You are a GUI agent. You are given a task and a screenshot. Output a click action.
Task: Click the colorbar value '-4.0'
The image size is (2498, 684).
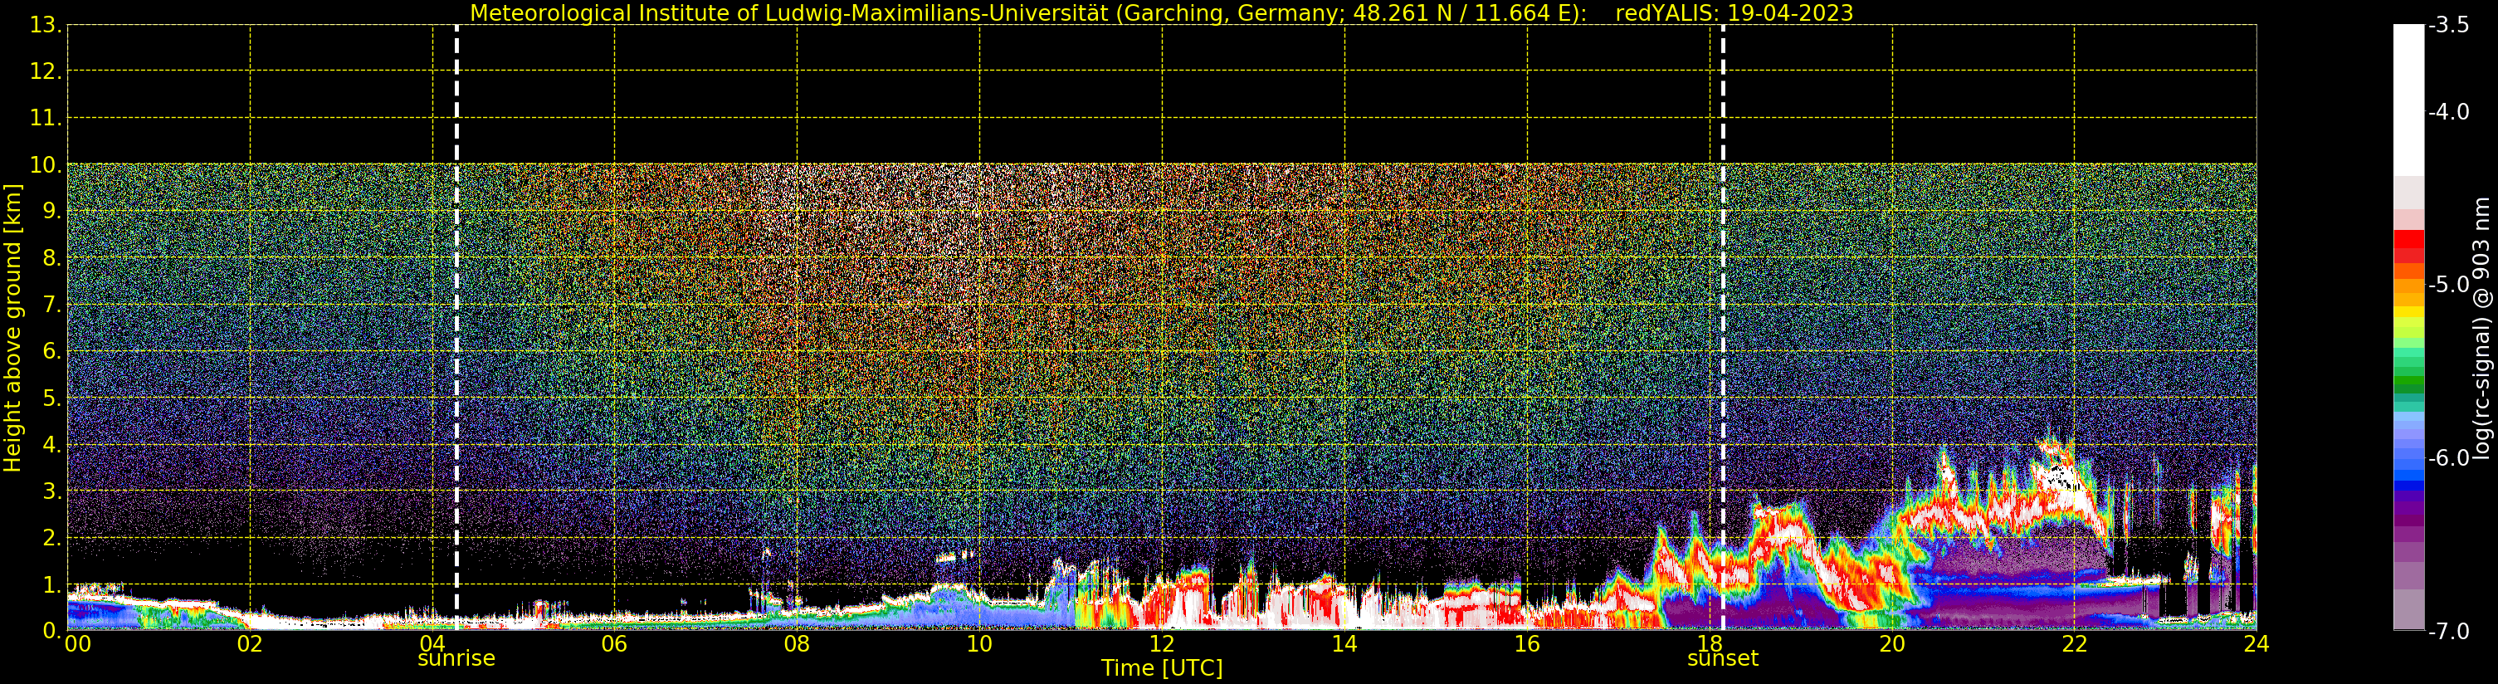2448,111
